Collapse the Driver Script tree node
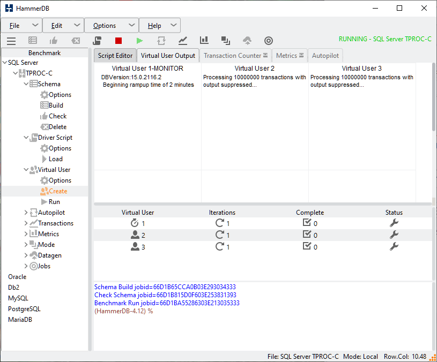 26,138
